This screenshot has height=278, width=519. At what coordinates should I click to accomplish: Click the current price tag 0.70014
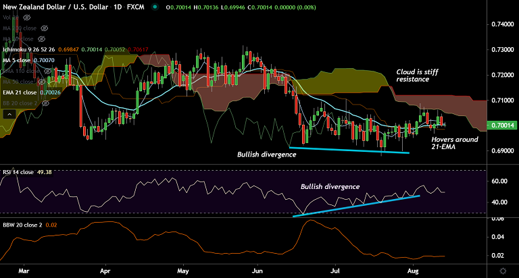503,126
